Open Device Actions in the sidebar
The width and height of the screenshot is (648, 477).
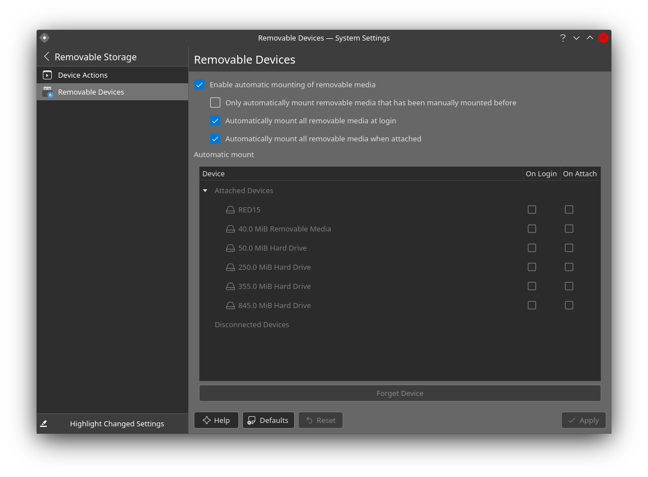pos(83,75)
